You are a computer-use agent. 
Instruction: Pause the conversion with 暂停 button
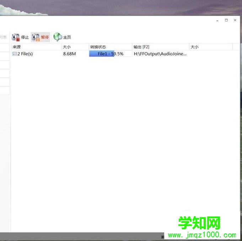tap(41, 37)
